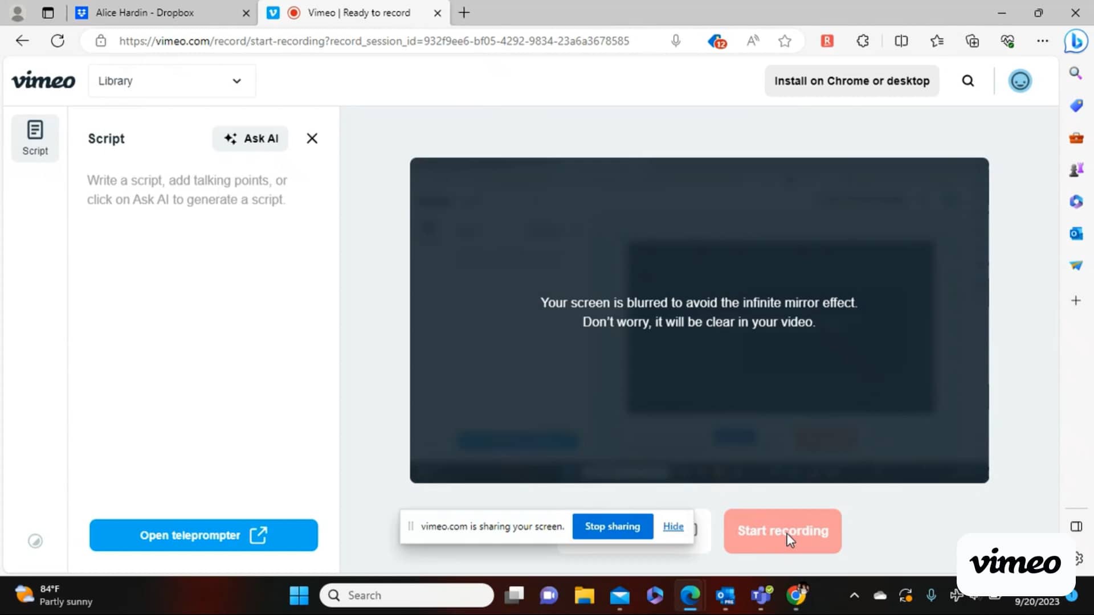Open the Settings and more menu
This screenshot has width=1094, height=615.
click(1043, 40)
